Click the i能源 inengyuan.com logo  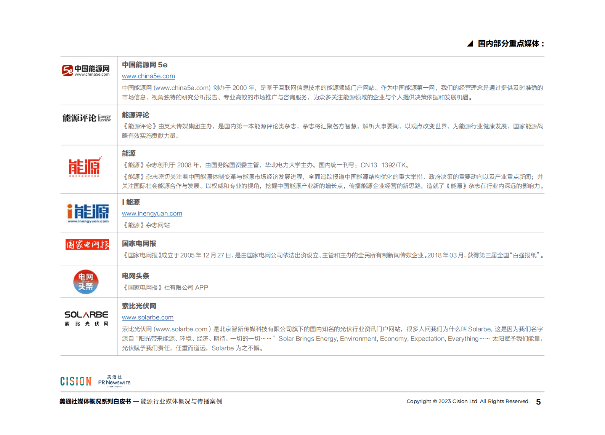click(x=88, y=213)
